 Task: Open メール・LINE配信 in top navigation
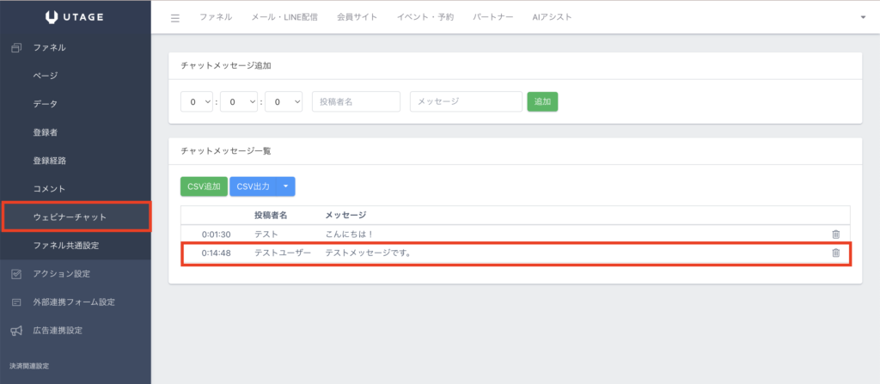coord(284,17)
